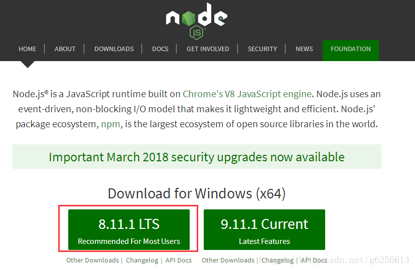Go to the DOWNLOADS page
Viewport: 415px width, 270px height.
click(114, 49)
